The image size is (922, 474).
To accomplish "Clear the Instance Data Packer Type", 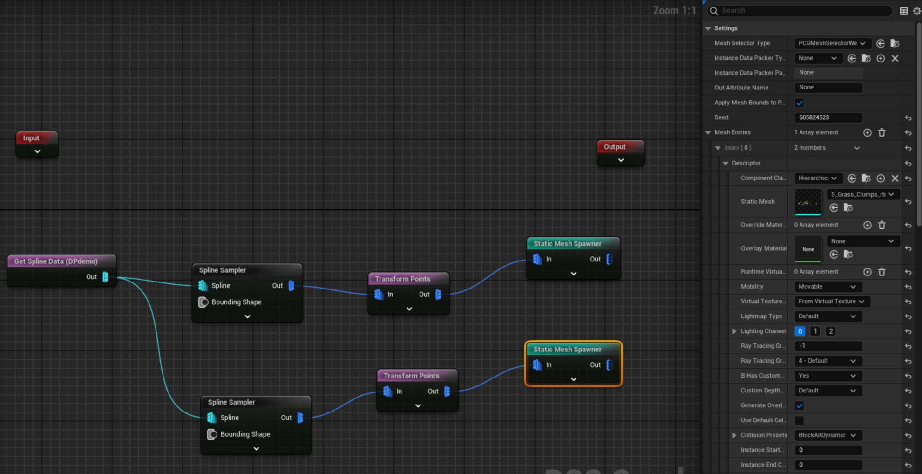I will point(895,58).
